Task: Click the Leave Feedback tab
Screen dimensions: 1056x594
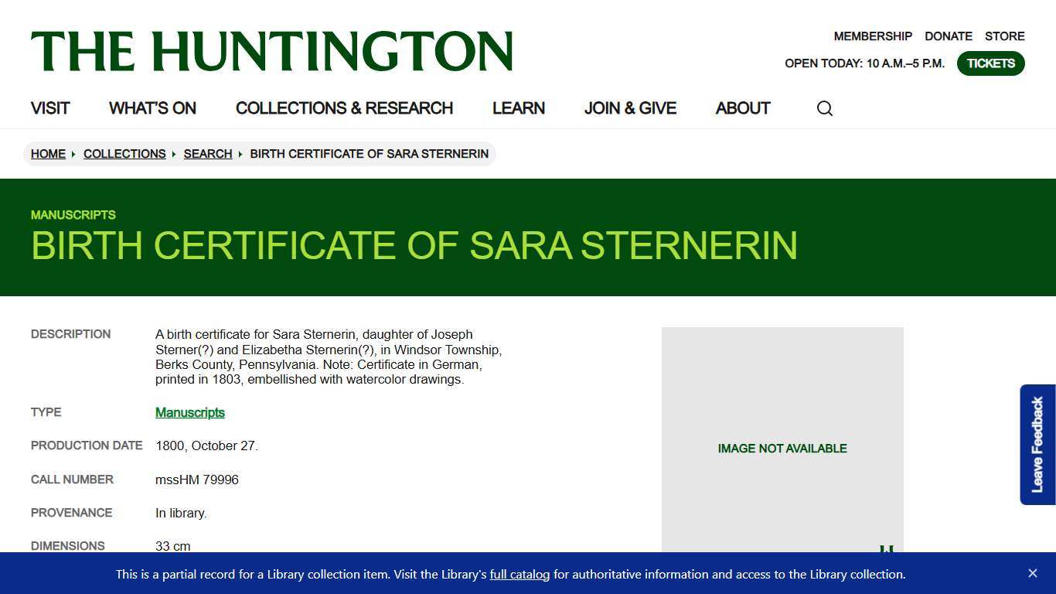Action: point(1037,443)
